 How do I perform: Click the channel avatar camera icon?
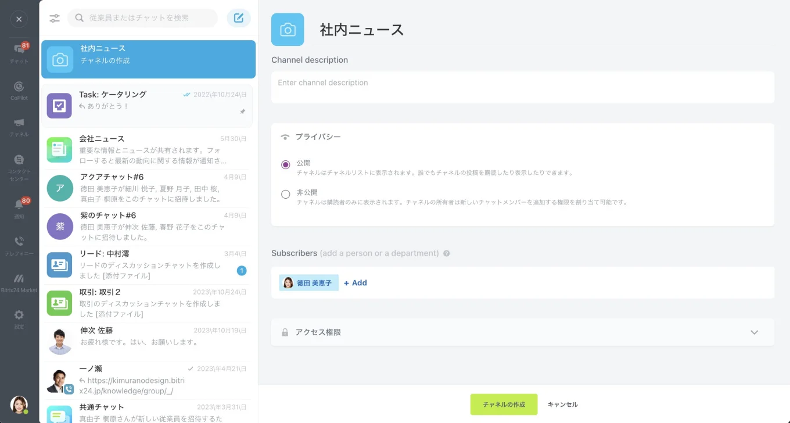(x=288, y=30)
